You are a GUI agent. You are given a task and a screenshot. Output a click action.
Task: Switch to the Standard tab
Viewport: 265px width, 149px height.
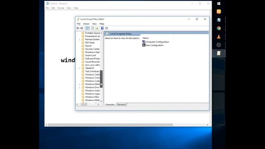121,105
